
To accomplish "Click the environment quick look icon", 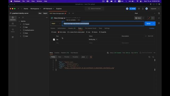I will coord(159,13).
